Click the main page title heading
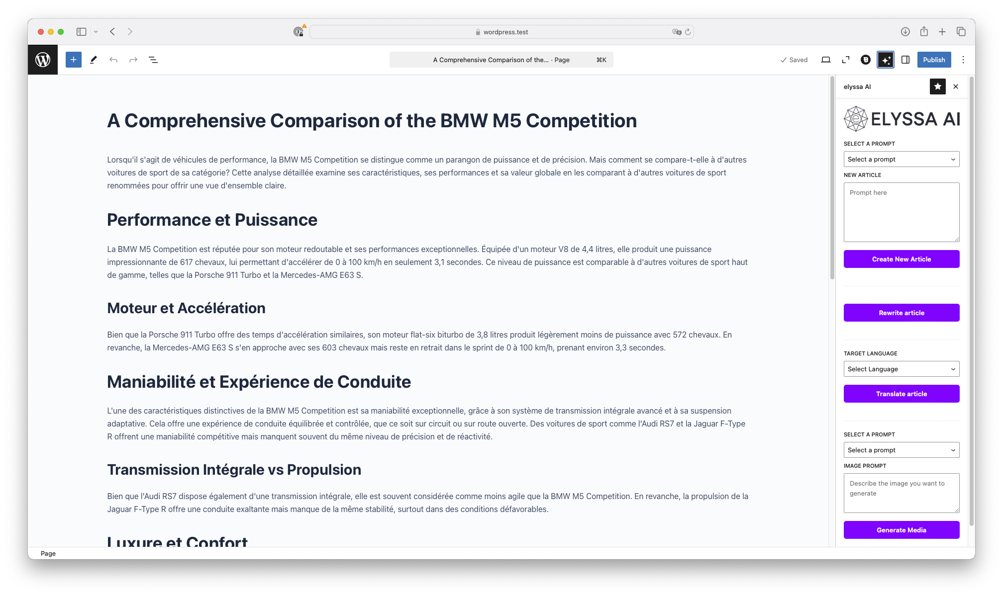1003x596 pixels. point(372,121)
